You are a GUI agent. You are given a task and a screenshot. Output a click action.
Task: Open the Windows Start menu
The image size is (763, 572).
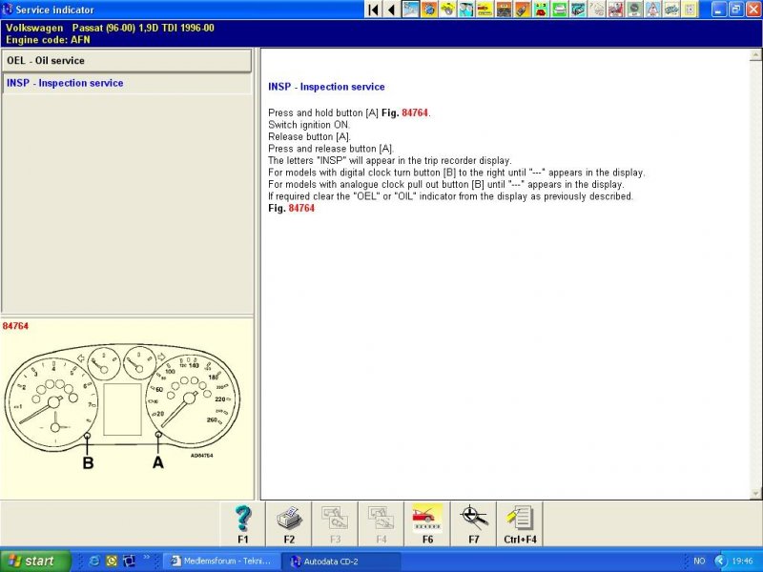tap(35, 561)
